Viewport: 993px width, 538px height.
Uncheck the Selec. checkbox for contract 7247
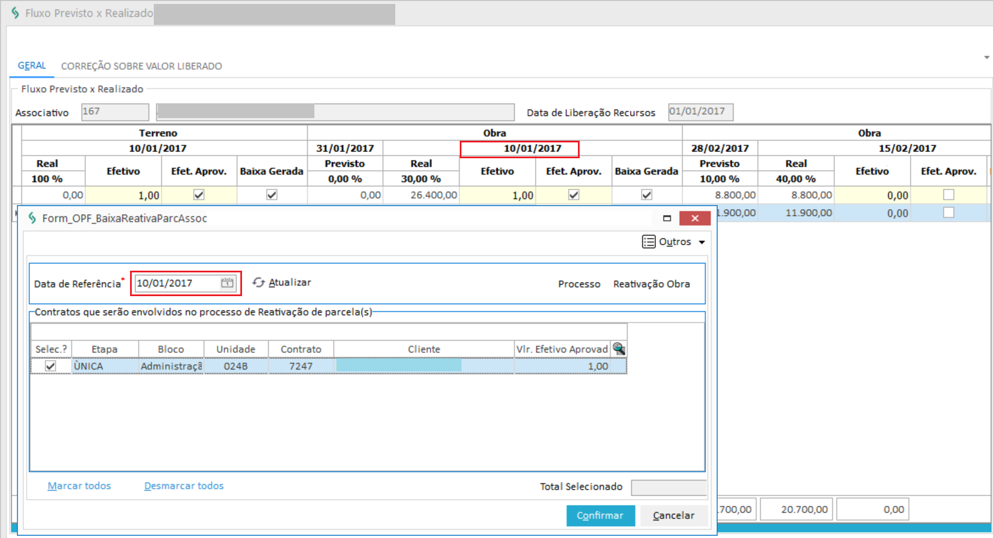(51, 366)
